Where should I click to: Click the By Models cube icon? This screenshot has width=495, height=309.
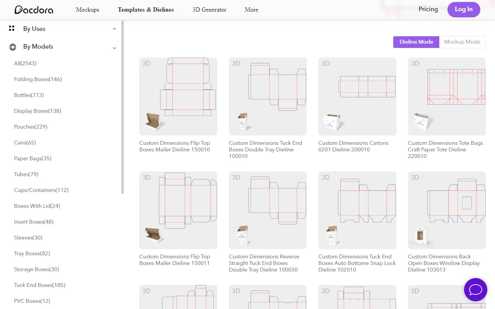click(13, 46)
